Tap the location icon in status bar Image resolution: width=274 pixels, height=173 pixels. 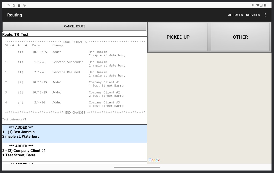tap(253, 5)
